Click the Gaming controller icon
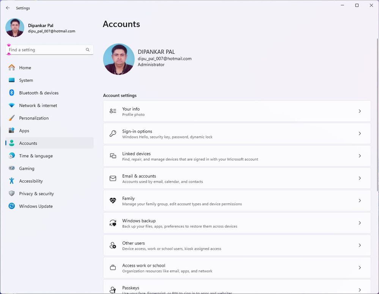This screenshot has width=379, height=294. [12, 168]
